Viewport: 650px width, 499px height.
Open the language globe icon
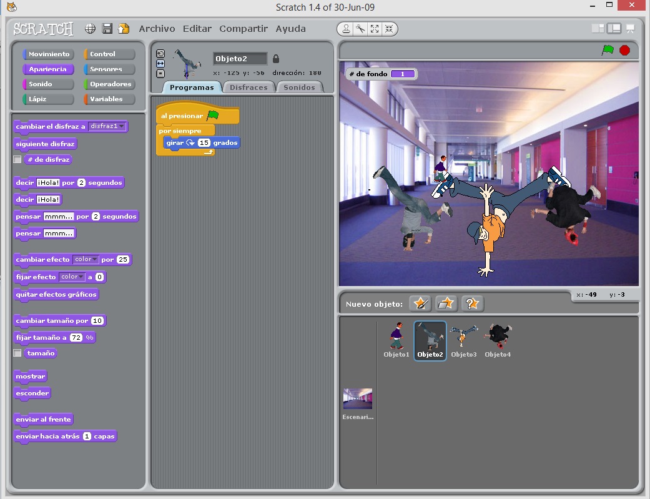pos(89,29)
